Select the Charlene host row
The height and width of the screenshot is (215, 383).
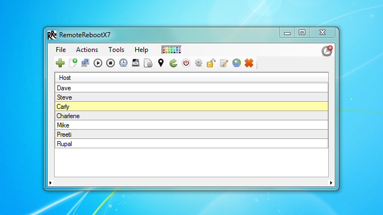tap(191, 115)
